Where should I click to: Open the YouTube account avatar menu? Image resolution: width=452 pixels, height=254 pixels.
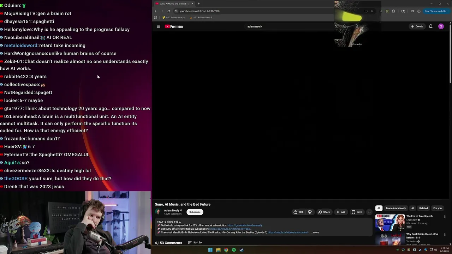tap(441, 26)
